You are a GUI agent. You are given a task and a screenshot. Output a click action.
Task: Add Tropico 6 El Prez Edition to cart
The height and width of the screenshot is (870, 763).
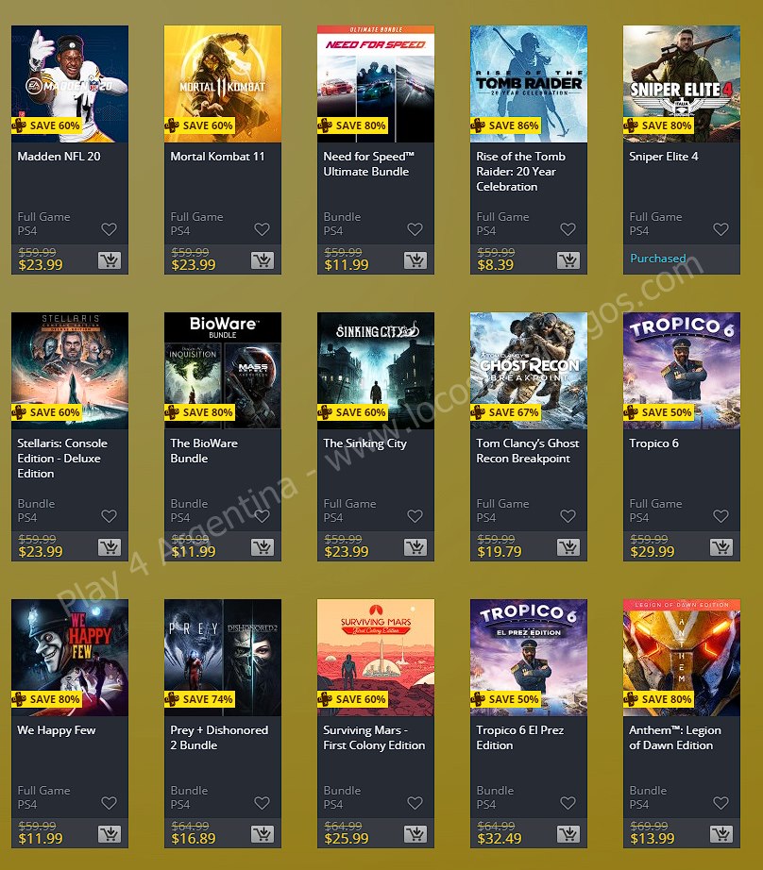tap(568, 834)
